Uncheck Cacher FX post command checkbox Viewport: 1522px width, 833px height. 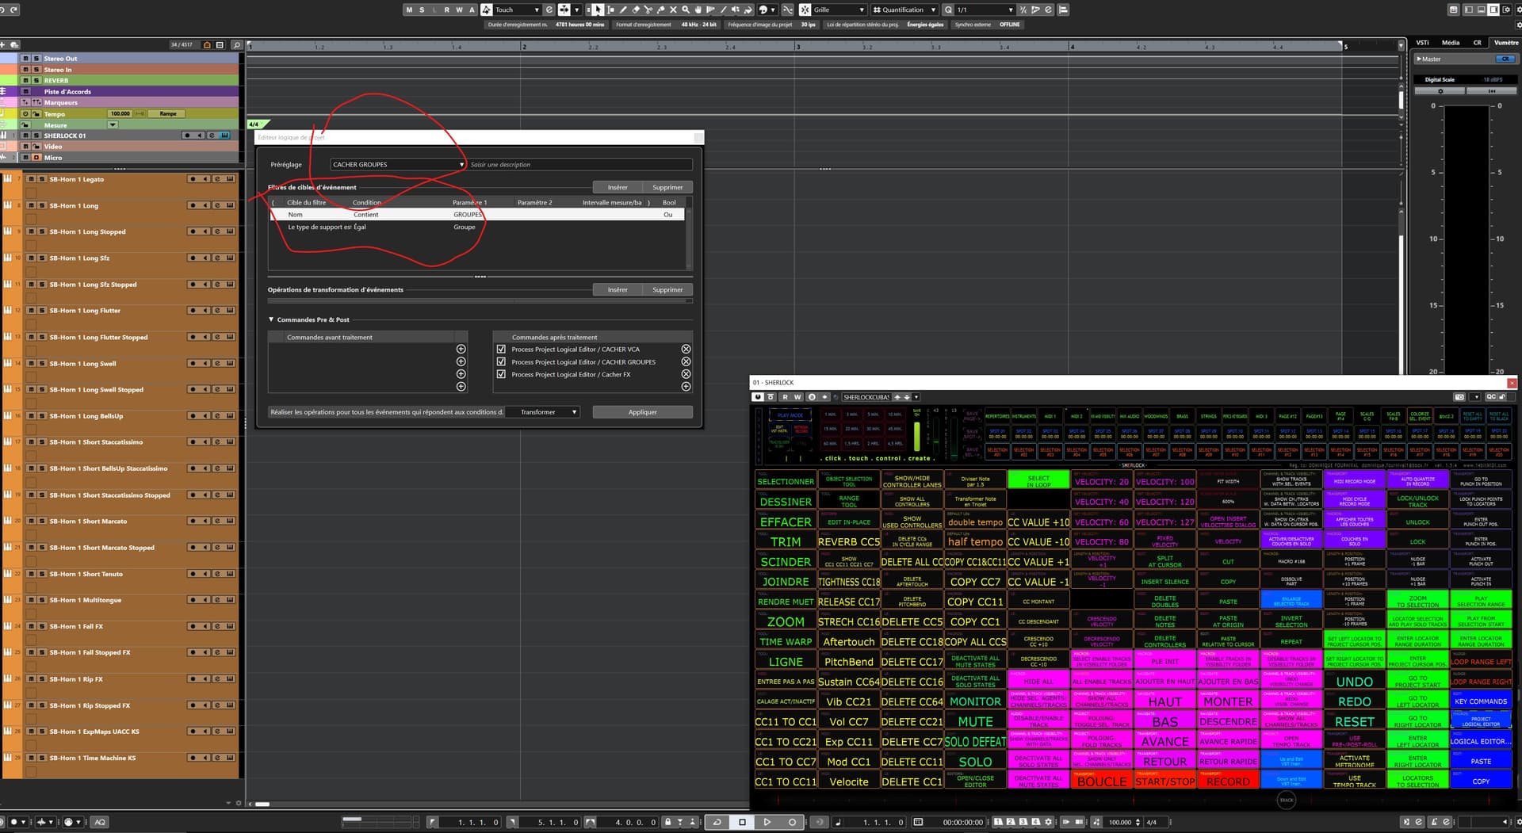[x=501, y=374]
